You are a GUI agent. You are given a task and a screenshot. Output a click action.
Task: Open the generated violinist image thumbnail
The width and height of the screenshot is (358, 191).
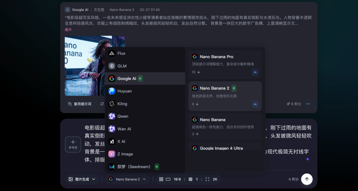click(85, 66)
